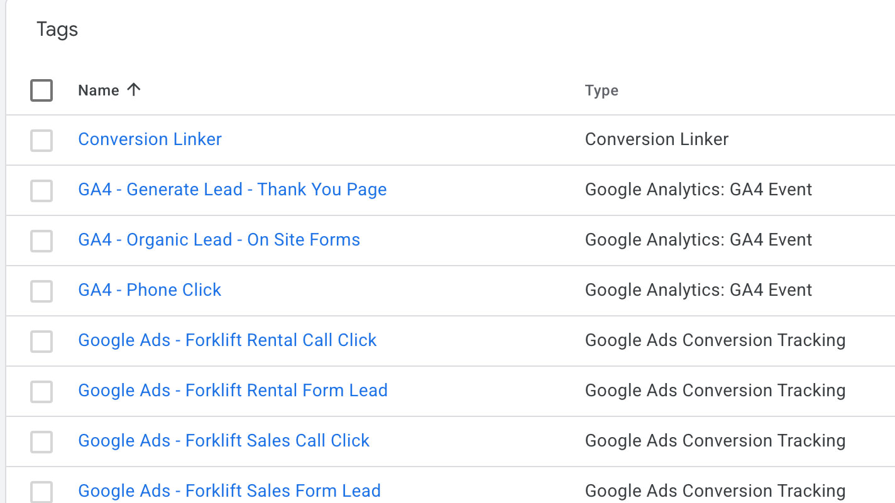Select checkbox for GA4 - Phone Click
895x503 pixels.
(41, 291)
